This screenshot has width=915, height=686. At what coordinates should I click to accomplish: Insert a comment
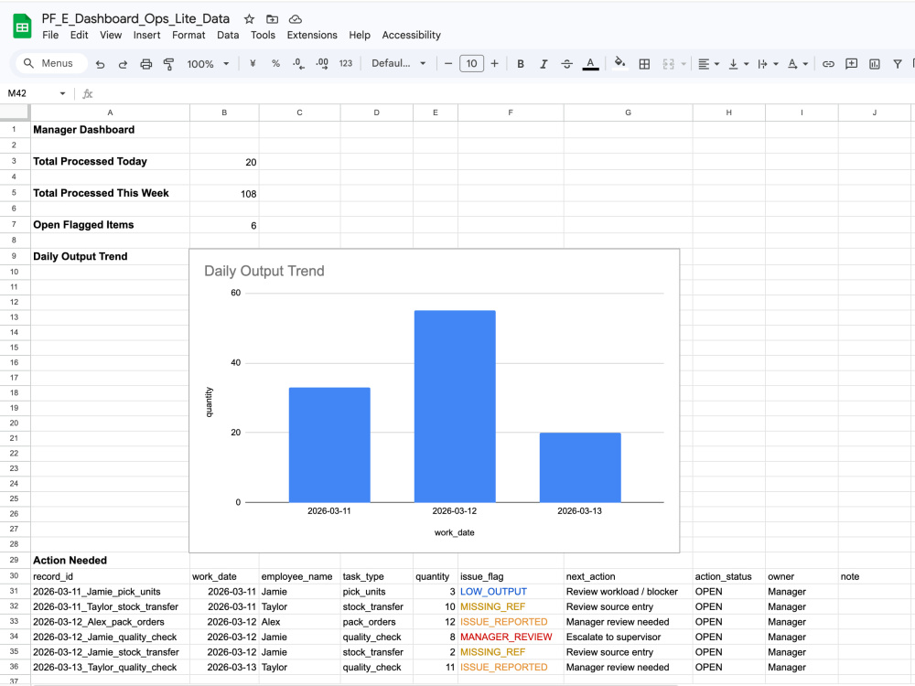pos(851,64)
